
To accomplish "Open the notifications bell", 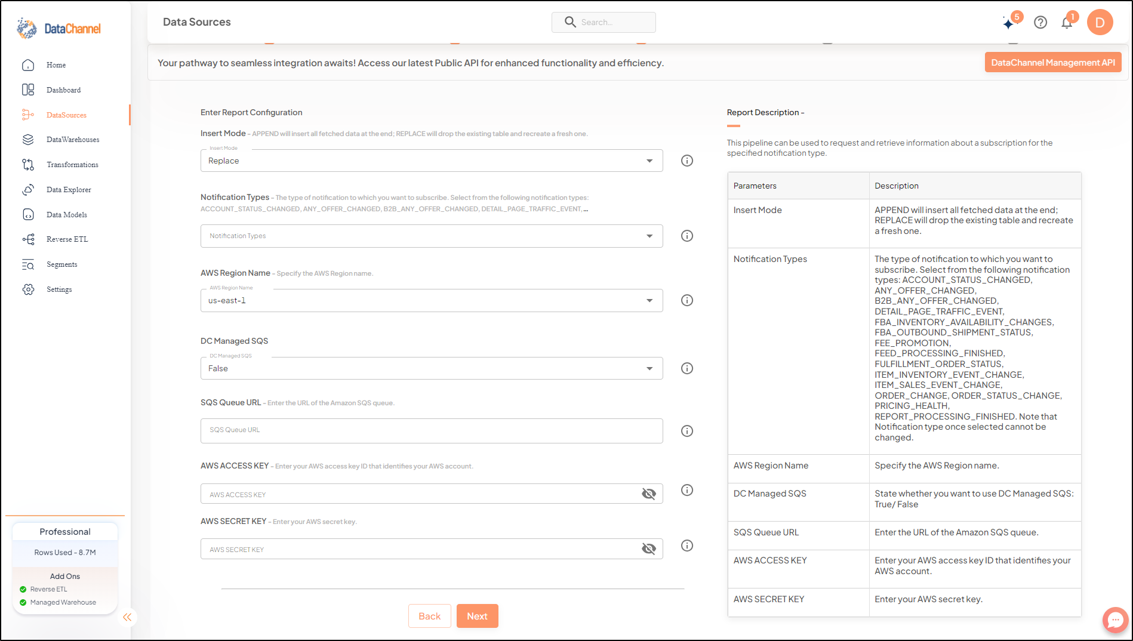I will tap(1067, 23).
